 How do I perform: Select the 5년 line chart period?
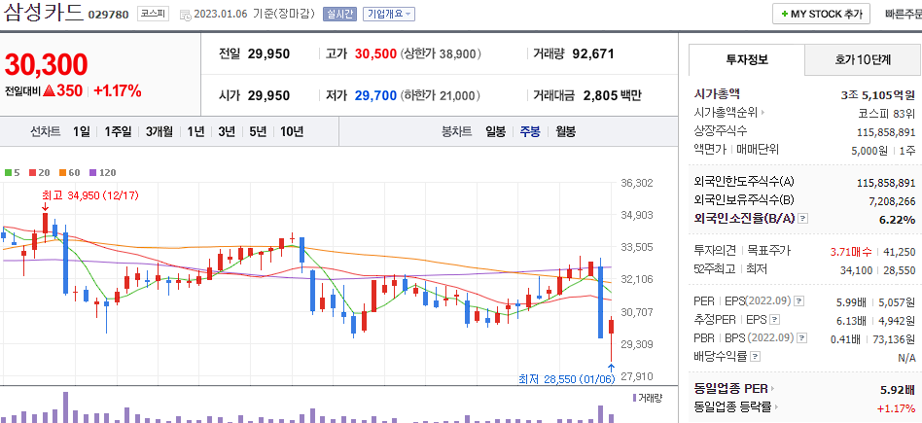click(x=258, y=132)
